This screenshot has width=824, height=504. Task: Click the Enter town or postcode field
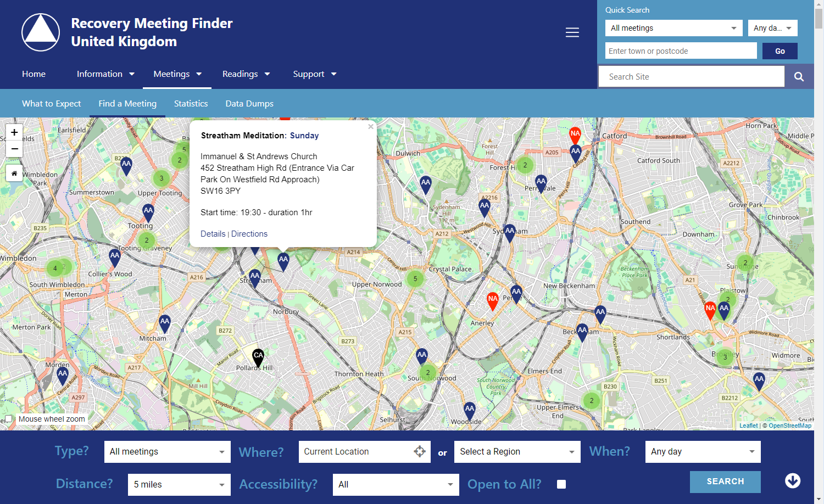[681, 51]
